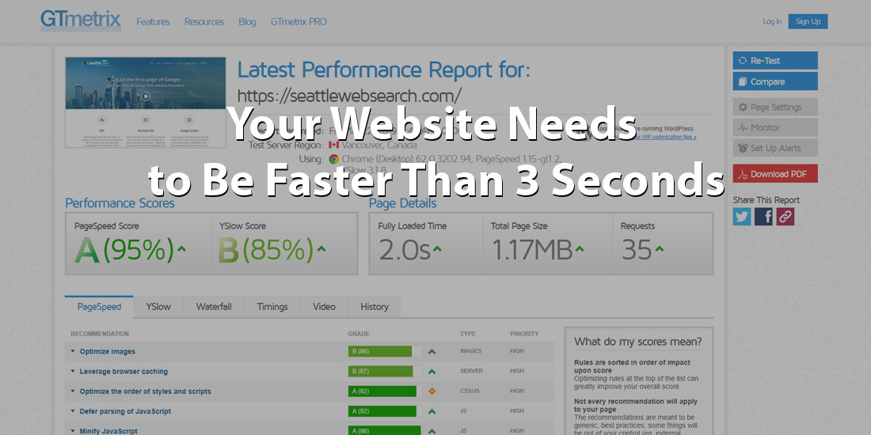Image resolution: width=871 pixels, height=435 pixels.
Task: Share report on Twitter
Action: (742, 217)
